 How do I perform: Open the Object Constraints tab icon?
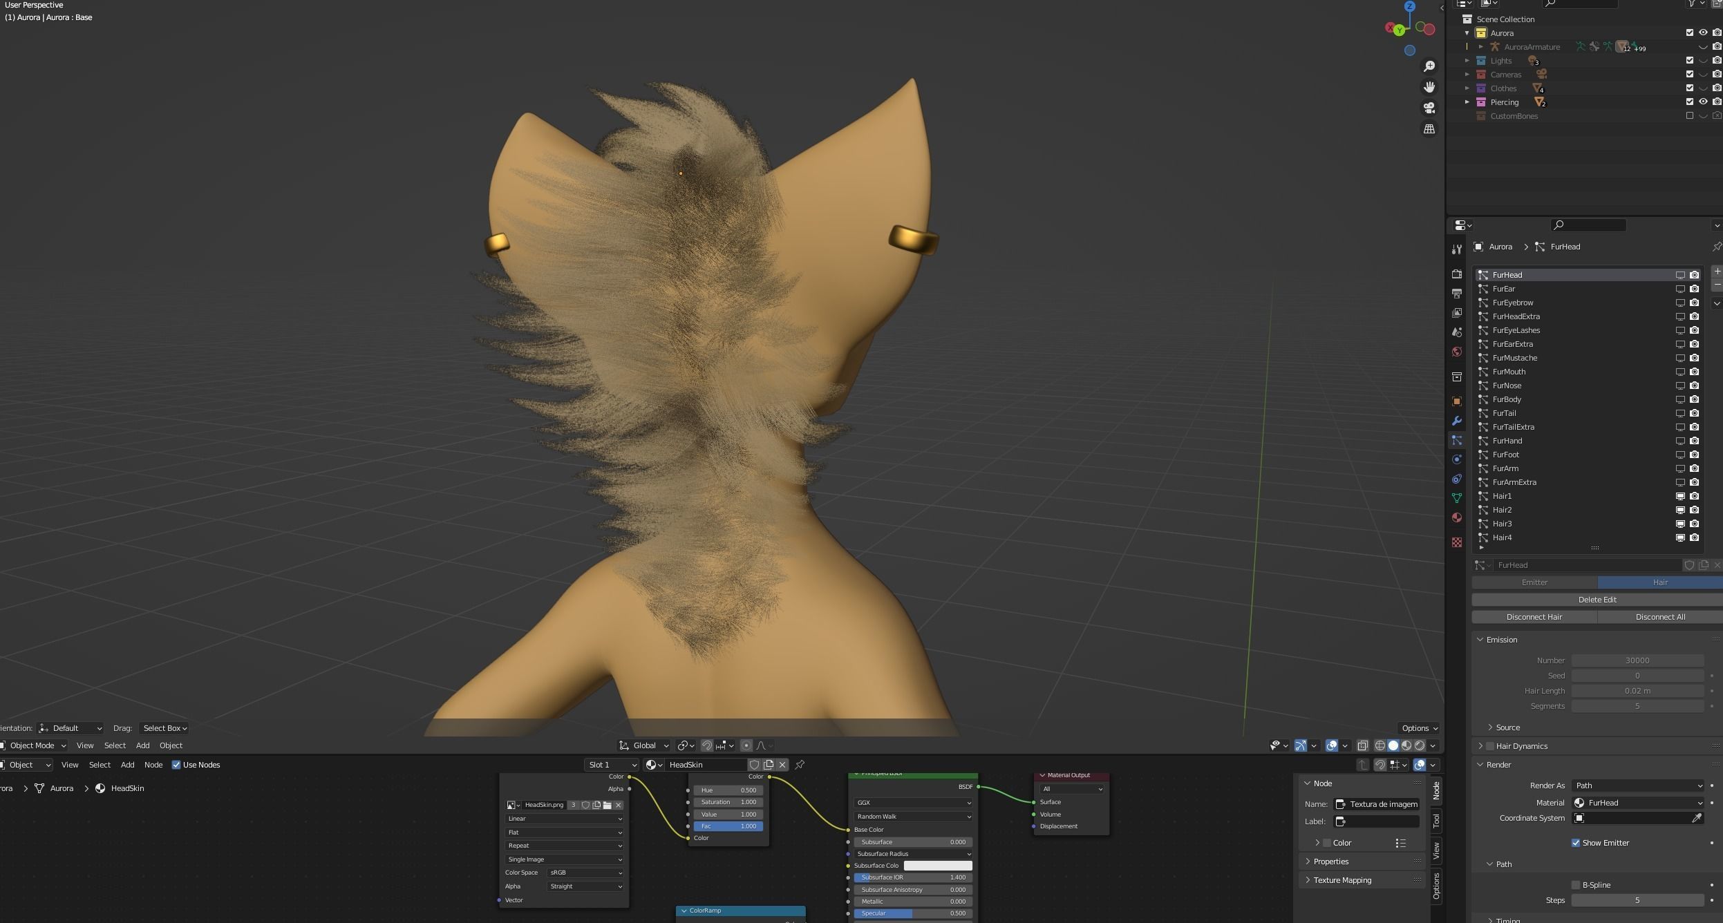pos(1456,479)
